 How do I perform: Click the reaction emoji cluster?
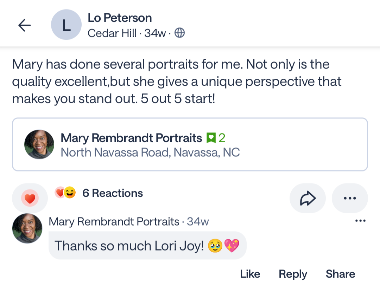pos(65,193)
